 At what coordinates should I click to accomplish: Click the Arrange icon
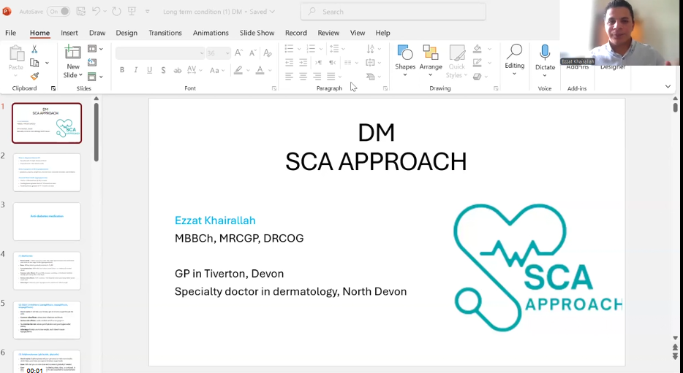pyautogui.click(x=431, y=59)
